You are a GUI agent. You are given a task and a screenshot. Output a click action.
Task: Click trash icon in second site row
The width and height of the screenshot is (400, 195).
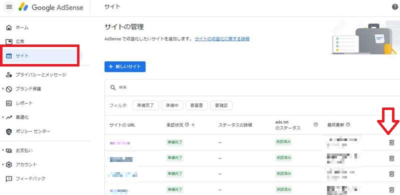[391, 158]
